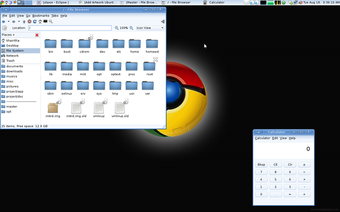
Task: Reload the folder with the Refresh icon
Action: tap(35, 21)
